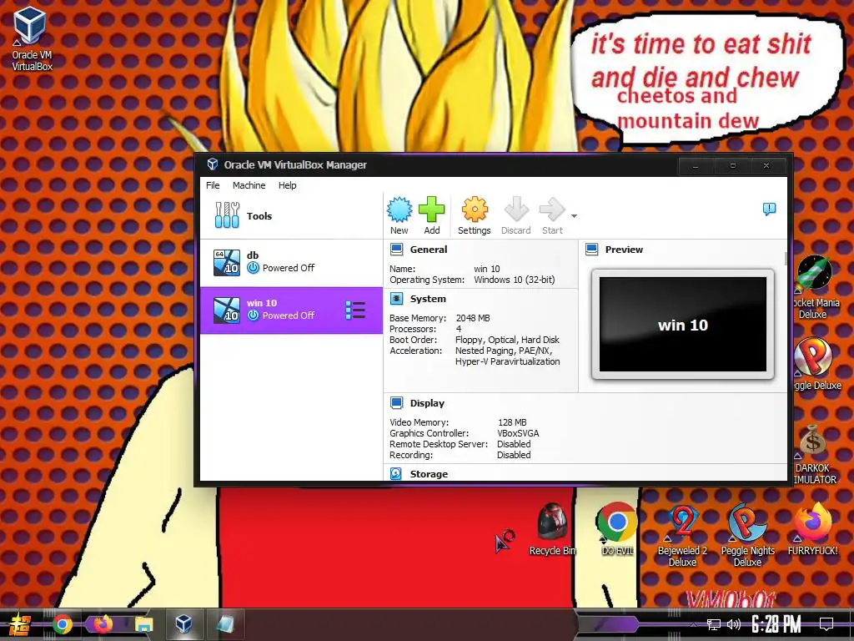Click the DARKOK SIMULATOR money bag desktop icon
This screenshot has width=854, height=641.
814,455
